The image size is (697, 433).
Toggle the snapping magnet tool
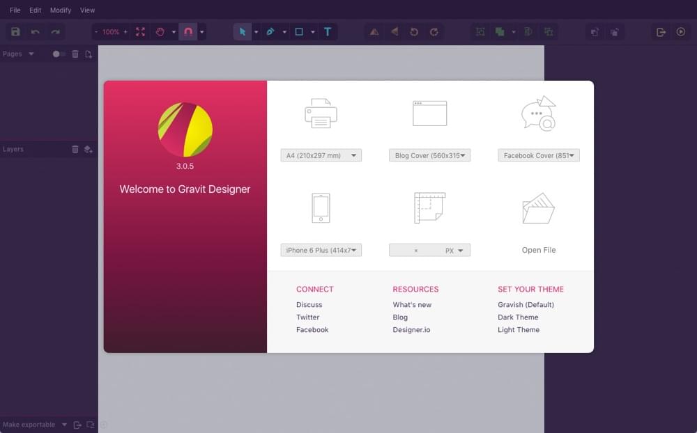(x=187, y=31)
